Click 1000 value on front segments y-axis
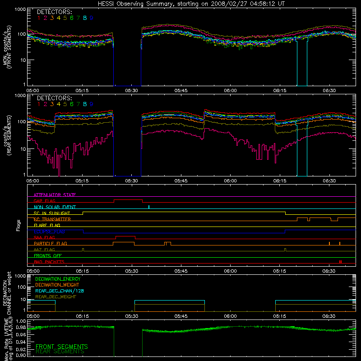 tap(20, 9)
